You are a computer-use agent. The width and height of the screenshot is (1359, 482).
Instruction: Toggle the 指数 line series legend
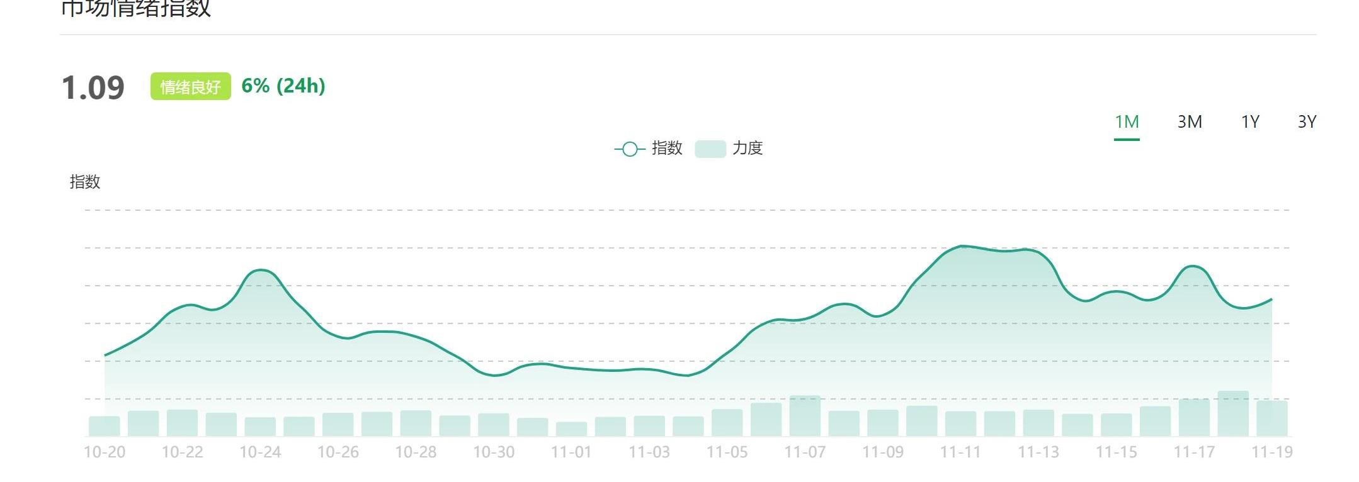[x=667, y=149]
